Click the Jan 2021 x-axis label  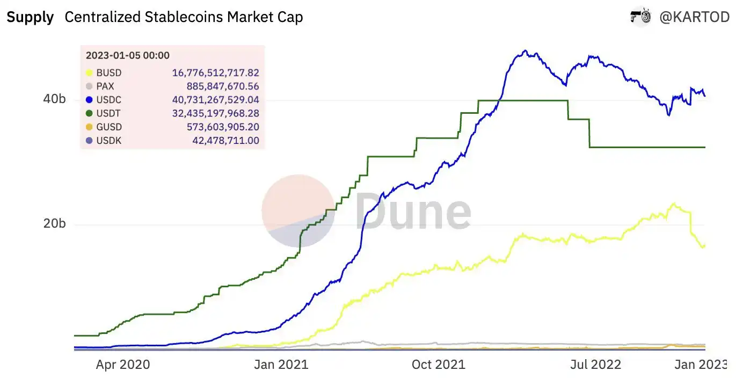coord(281,365)
